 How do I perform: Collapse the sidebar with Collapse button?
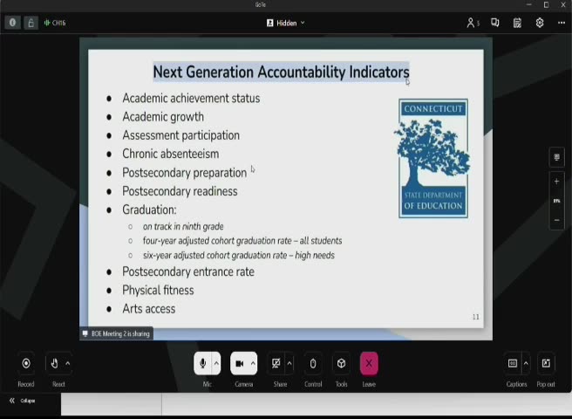click(x=23, y=401)
